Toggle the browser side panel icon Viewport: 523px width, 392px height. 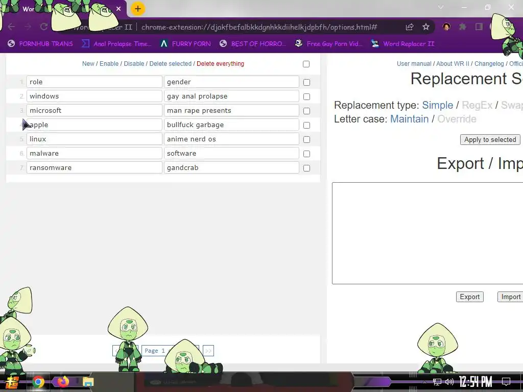tap(479, 27)
